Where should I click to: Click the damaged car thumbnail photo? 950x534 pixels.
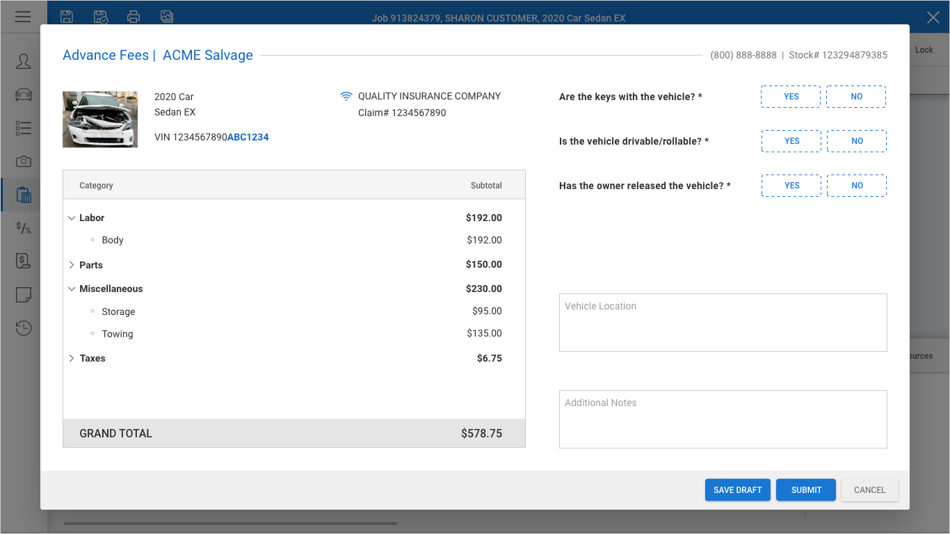tap(100, 120)
